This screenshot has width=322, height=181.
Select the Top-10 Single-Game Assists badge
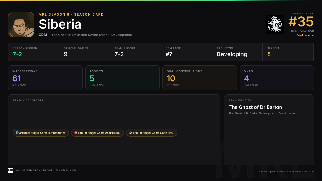[97, 133]
